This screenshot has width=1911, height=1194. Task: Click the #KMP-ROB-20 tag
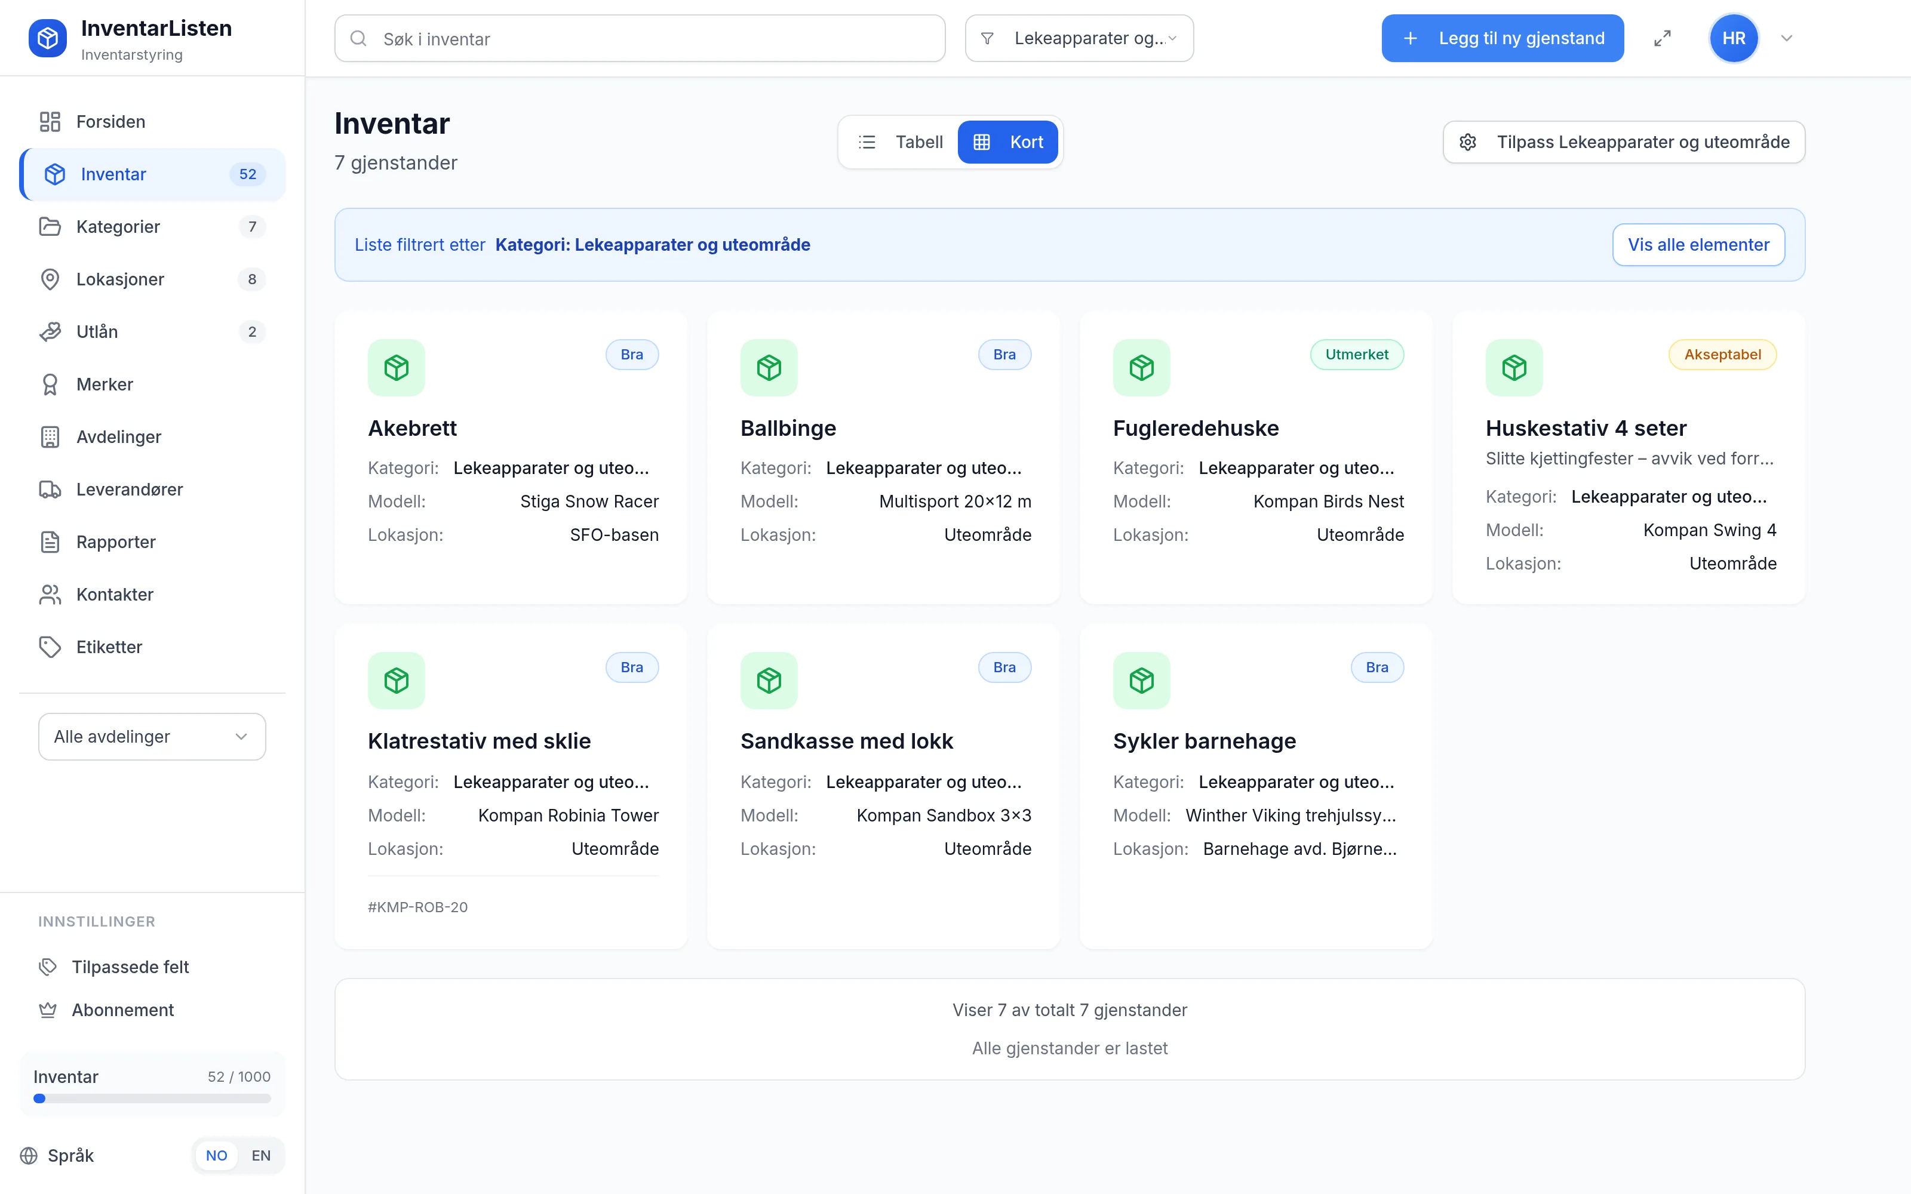pyautogui.click(x=418, y=907)
